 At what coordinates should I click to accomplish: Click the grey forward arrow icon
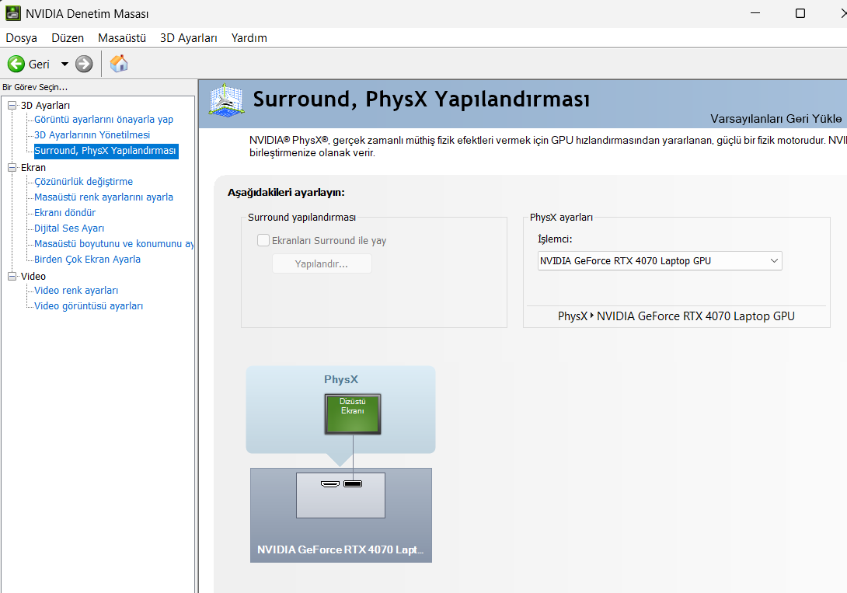pos(84,64)
